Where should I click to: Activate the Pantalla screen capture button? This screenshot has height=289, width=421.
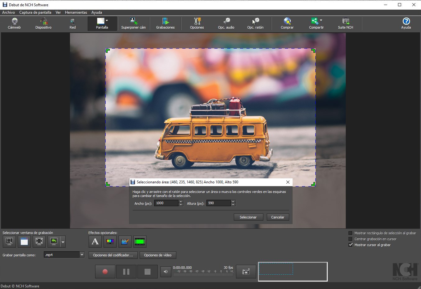(102, 24)
